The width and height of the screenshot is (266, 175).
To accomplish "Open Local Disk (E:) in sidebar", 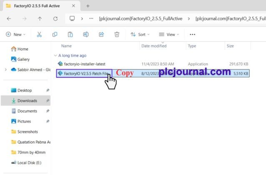I will click(30, 162).
